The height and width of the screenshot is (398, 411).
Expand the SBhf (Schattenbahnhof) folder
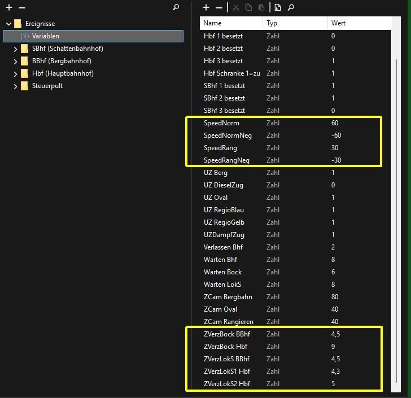click(15, 49)
